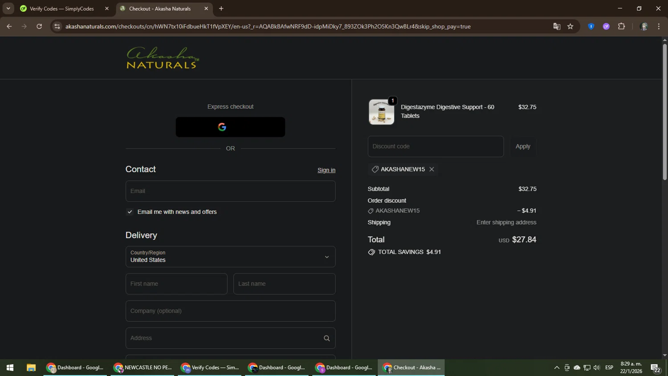Open File Explorer from taskbar
668x376 pixels.
click(31, 368)
